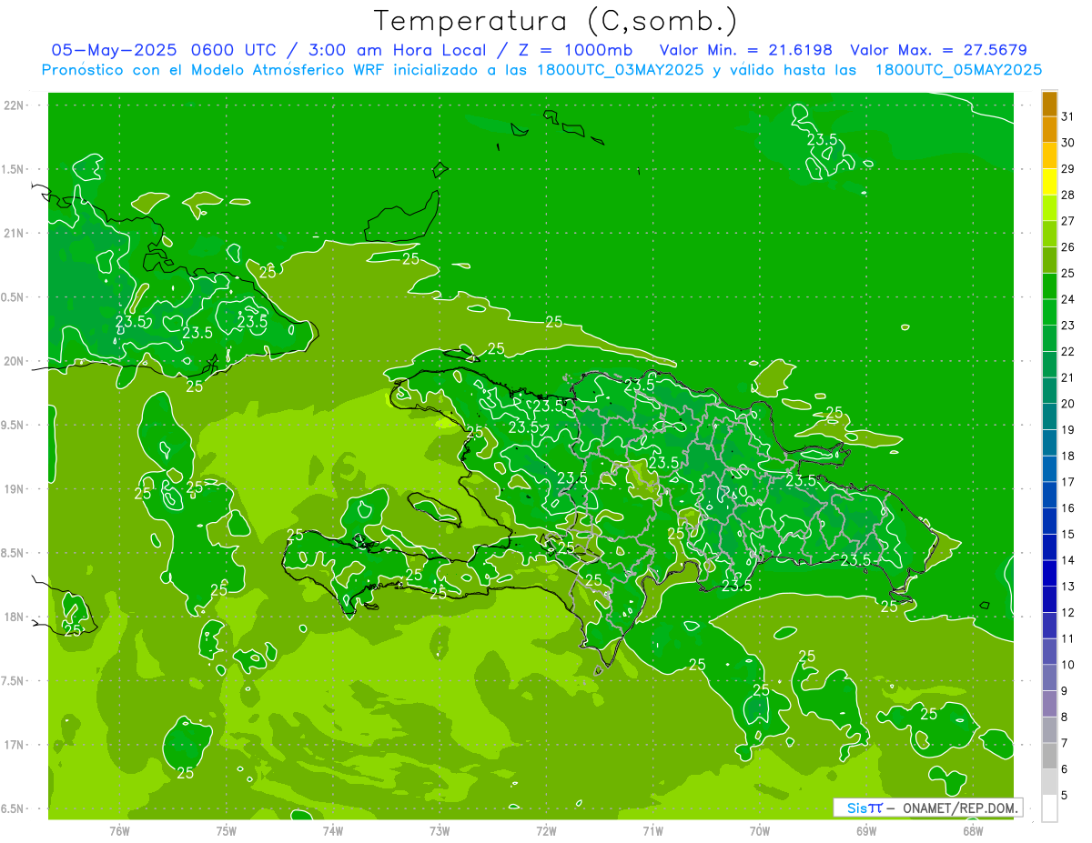Click the '21' color scale label
This screenshot has height=843, width=1092.
[x=1068, y=377]
